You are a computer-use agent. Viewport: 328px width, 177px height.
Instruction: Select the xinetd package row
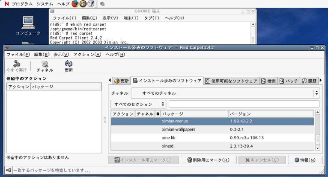click(x=212, y=146)
